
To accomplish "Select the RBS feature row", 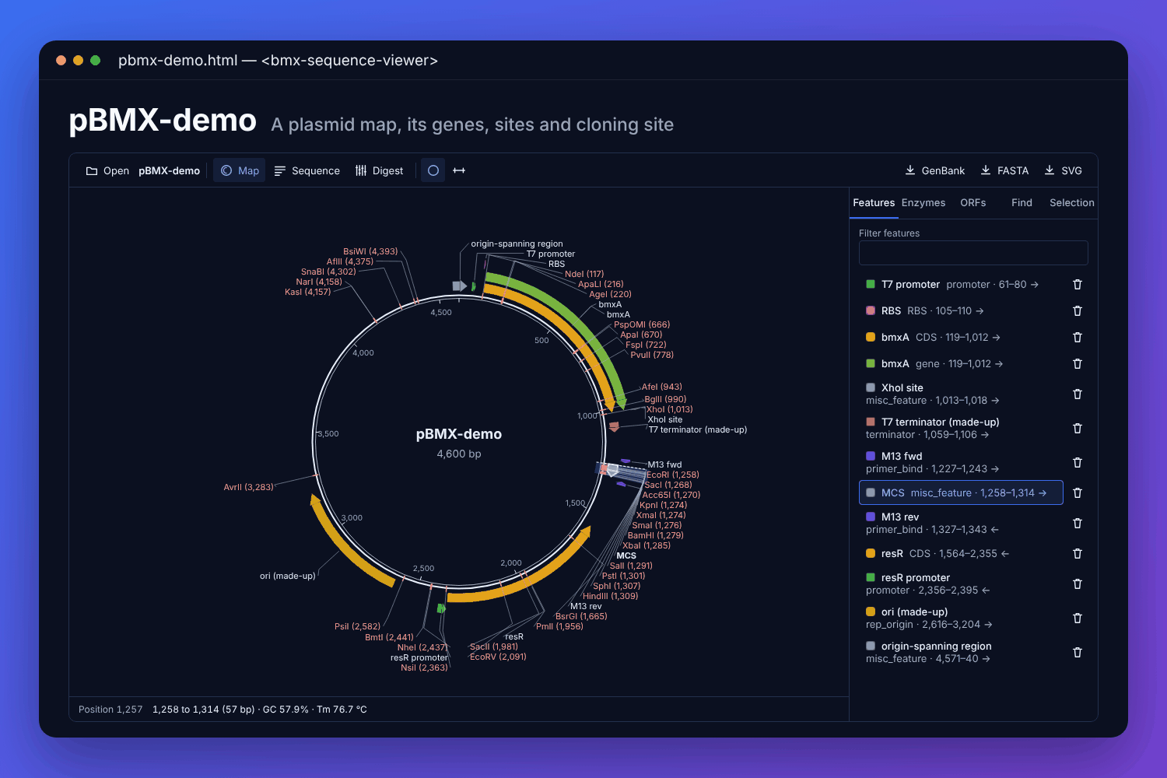I will pyautogui.click(x=961, y=311).
